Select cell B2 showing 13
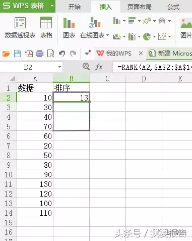Screen dimensions: 192x241 click(x=71, y=98)
